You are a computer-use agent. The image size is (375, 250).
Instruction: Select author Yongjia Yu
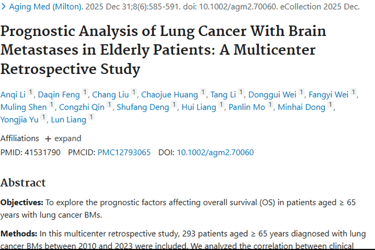(19, 120)
